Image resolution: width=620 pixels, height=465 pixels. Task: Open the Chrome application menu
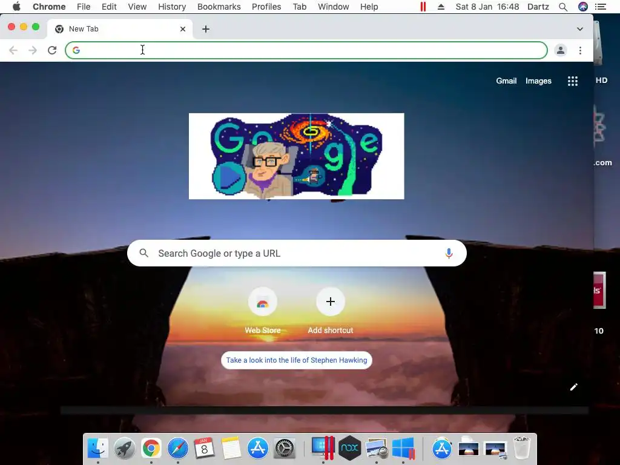49,7
